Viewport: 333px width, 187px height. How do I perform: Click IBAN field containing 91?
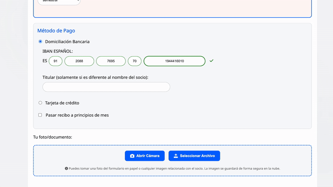(55, 61)
